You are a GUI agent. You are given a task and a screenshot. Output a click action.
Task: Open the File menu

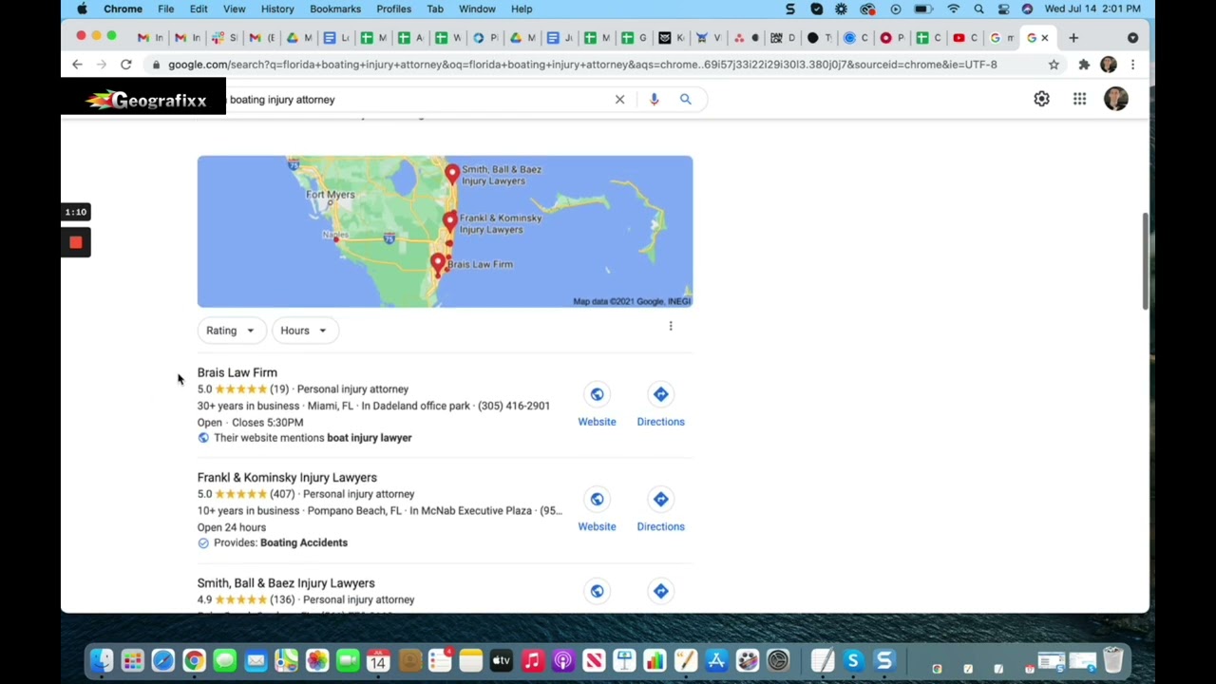(166, 9)
